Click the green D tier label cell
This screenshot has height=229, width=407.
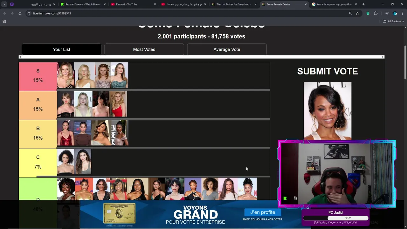[38, 189]
